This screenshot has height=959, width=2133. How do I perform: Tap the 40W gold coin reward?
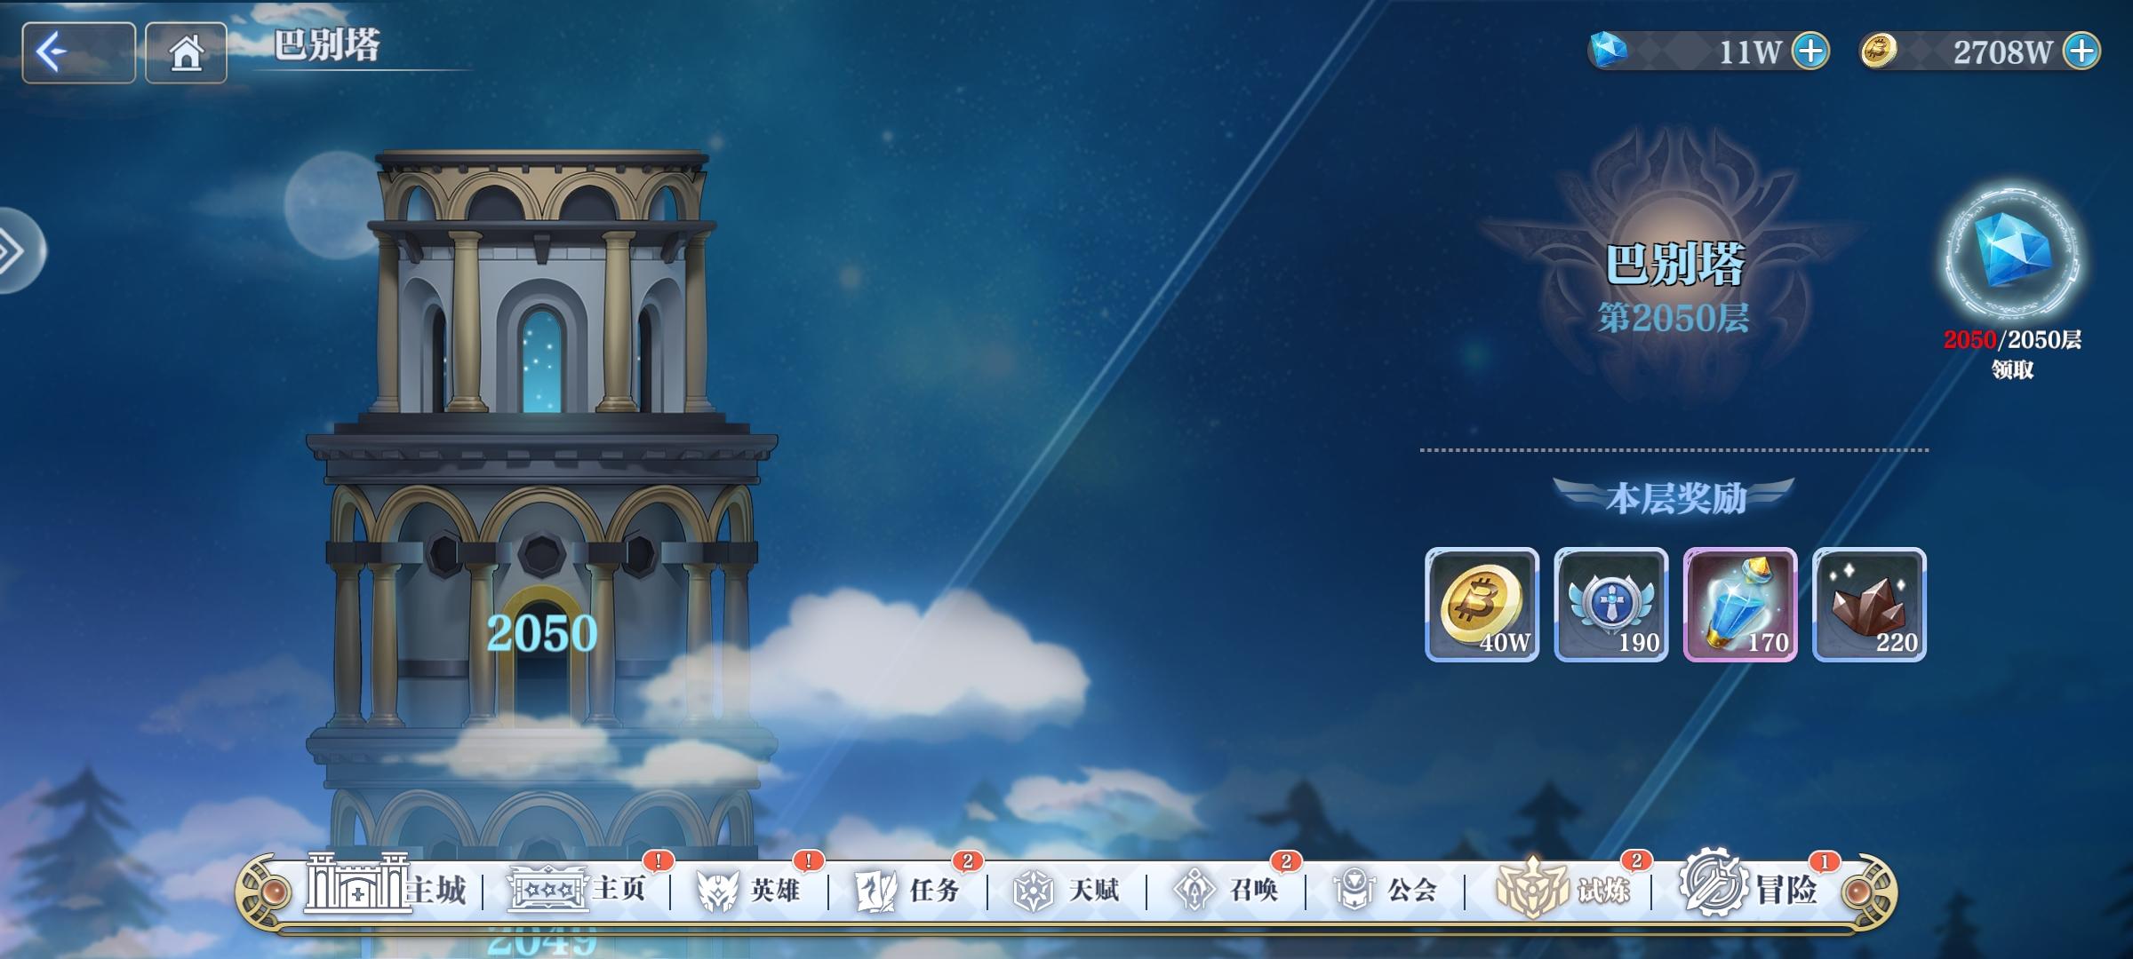(x=1482, y=605)
